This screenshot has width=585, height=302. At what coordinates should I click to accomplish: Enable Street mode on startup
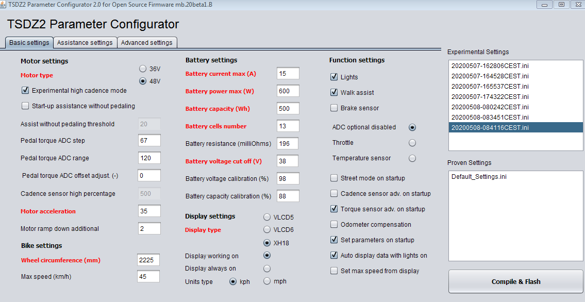click(334, 178)
